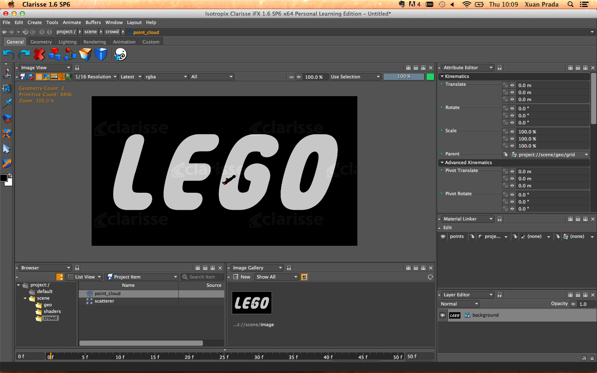Click the 100 % progress bar in Image View

pyautogui.click(x=404, y=77)
